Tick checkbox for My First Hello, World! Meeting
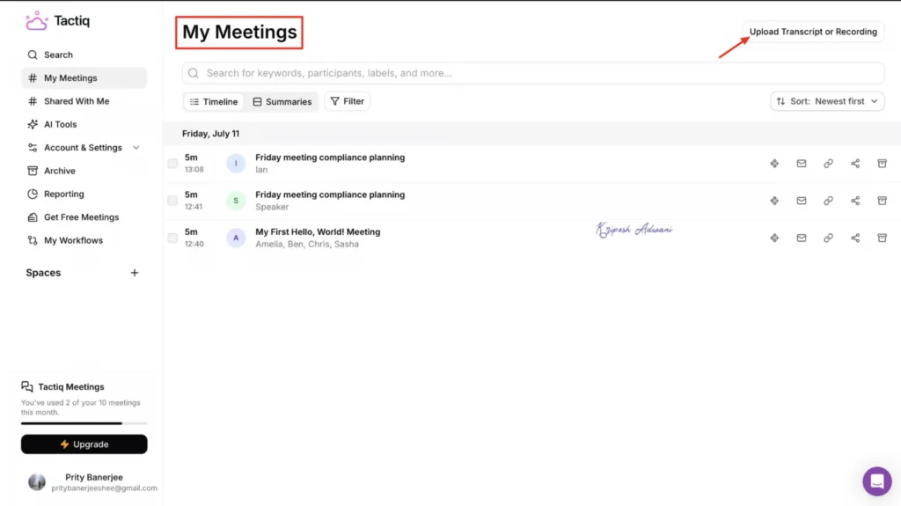Screen dimensions: 901x506 pyautogui.click(x=172, y=238)
